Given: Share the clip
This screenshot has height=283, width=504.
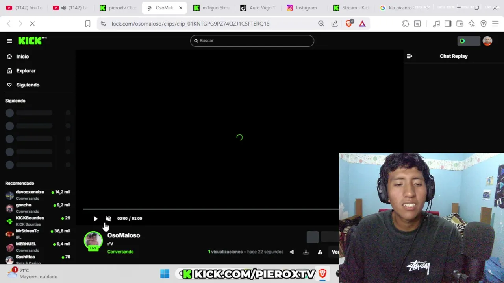Looking at the screenshot, I should 292,252.
